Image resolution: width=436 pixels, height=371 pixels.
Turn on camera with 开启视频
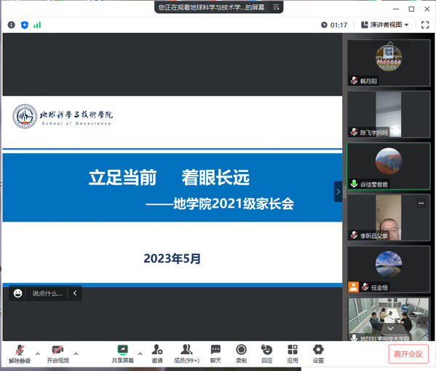pos(58,354)
